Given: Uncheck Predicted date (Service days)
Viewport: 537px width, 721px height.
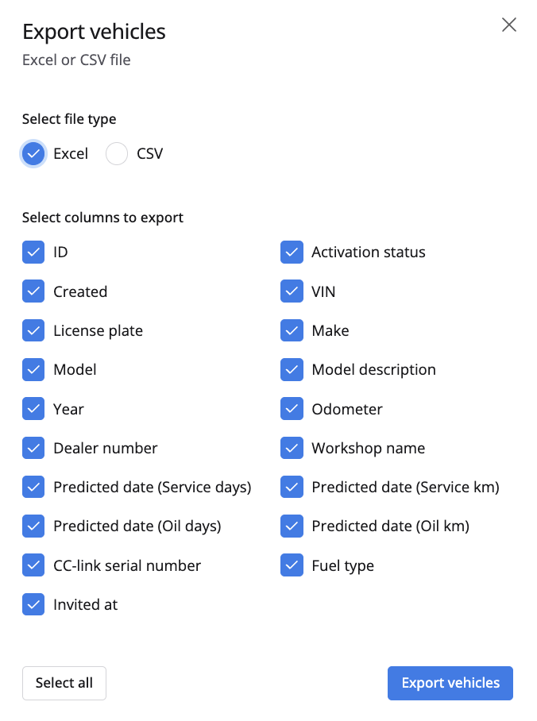Looking at the screenshot, I should pyautogui.click(x=33, y=487).
